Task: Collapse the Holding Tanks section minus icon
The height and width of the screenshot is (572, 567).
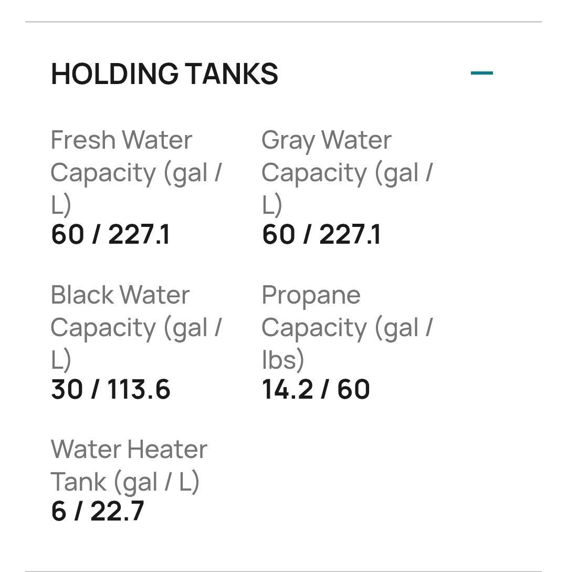Action: [481, 73]
